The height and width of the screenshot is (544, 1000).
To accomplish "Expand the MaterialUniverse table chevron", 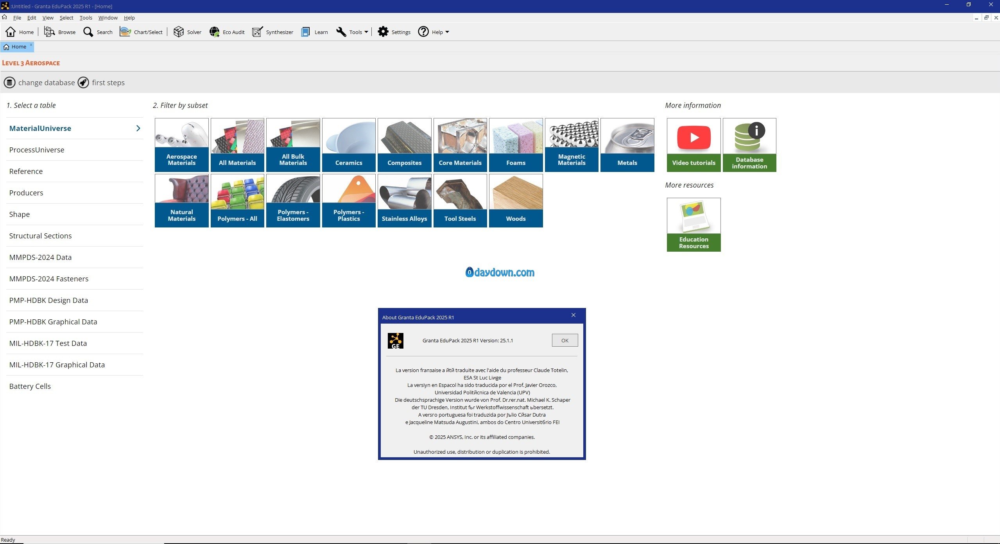I will tap(138, 128).
